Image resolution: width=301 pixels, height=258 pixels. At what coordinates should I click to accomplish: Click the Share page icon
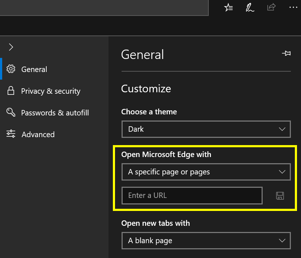(271, 7)
